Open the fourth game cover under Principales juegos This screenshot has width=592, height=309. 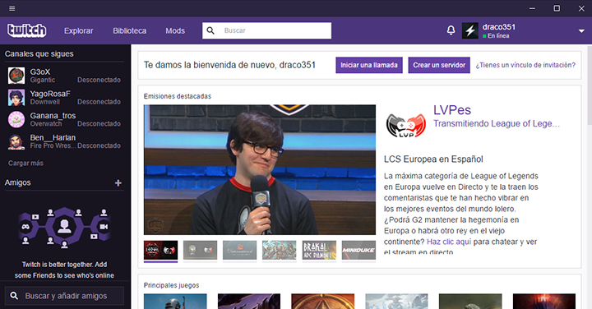pos(397,302)
